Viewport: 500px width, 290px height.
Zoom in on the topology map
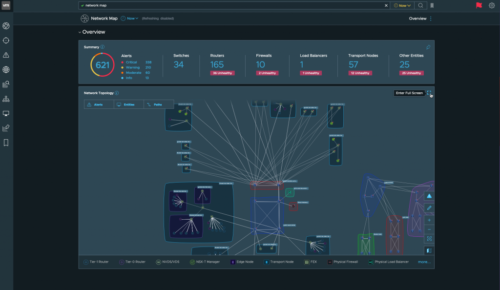pyautogui.click(x=429, y=220)
